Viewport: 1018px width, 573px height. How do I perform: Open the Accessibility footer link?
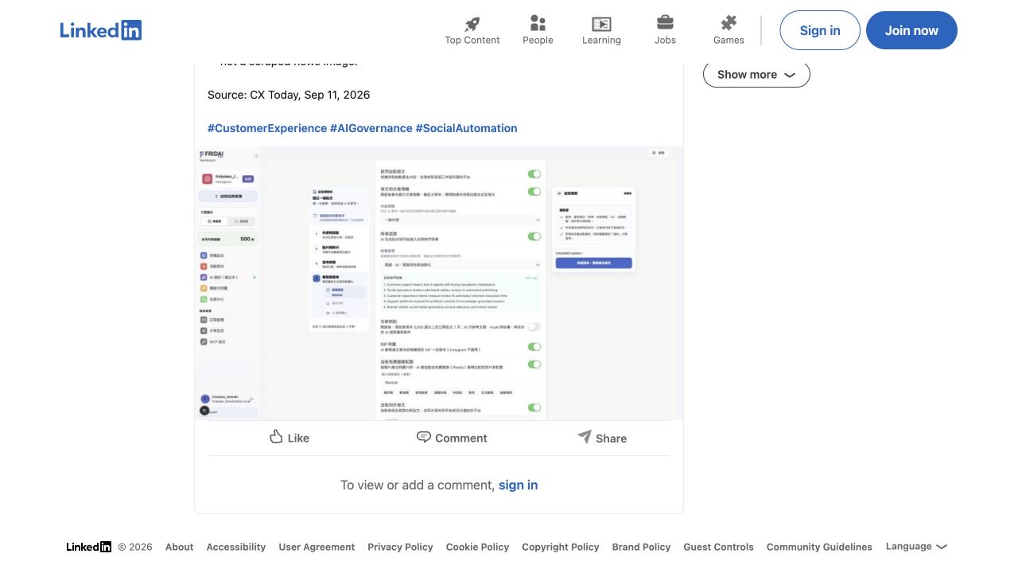click(x=236, y=547)
